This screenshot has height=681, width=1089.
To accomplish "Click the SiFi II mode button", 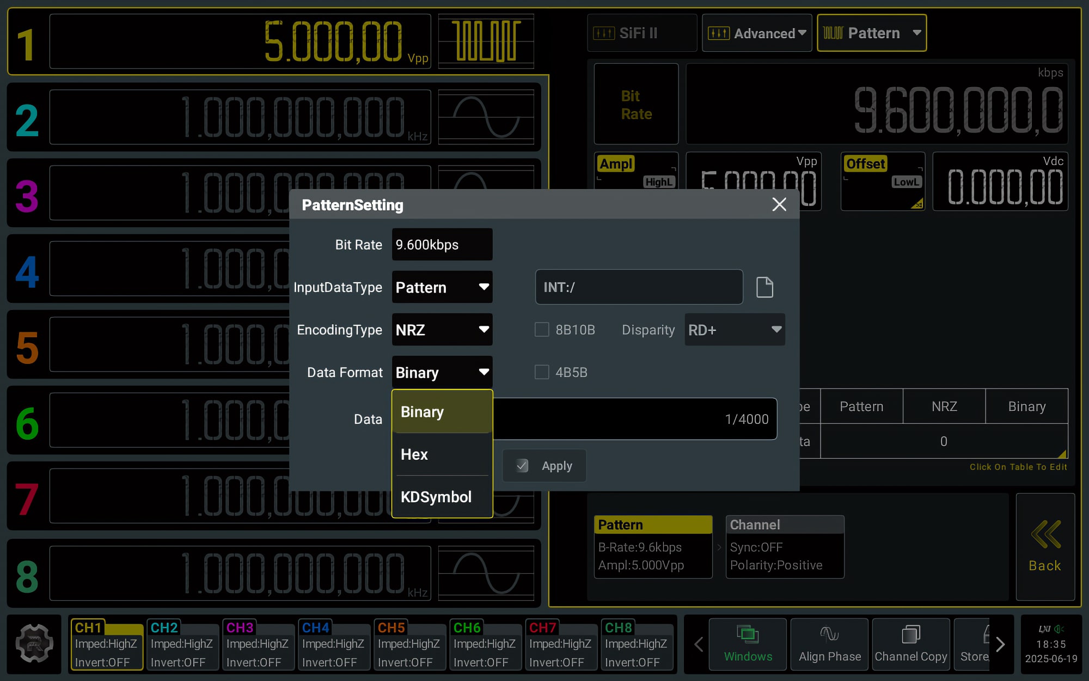I will [642, 33].
